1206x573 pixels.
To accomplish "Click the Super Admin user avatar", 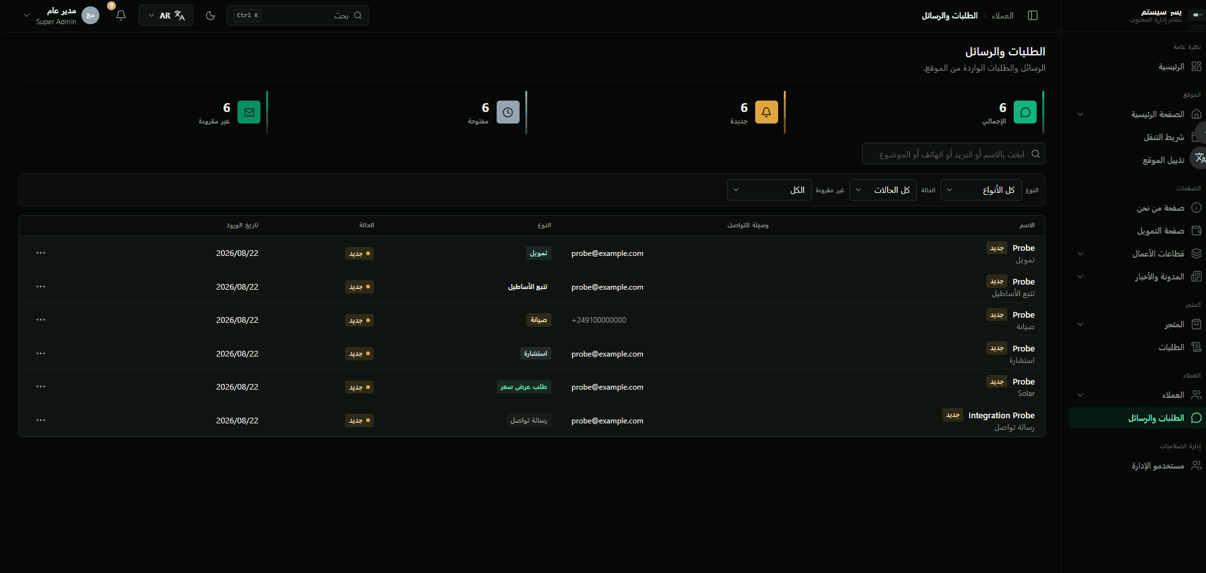I will point(91,15).
